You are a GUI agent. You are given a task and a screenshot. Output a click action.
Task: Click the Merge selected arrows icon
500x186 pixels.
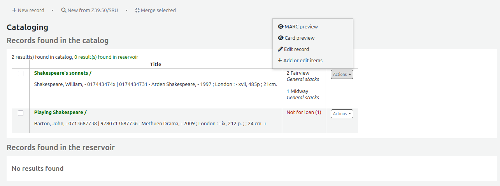point(137,11)
